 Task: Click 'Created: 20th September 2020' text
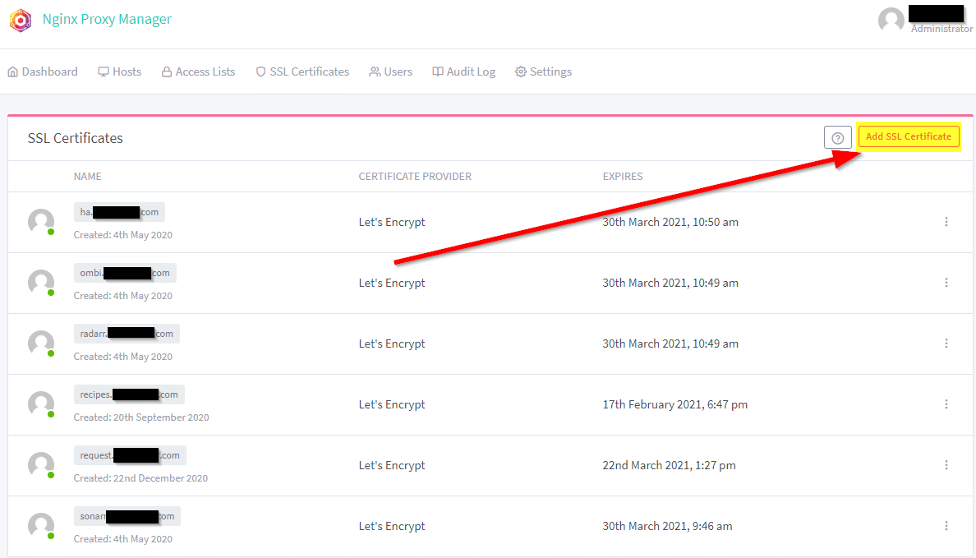coord(141,417)
